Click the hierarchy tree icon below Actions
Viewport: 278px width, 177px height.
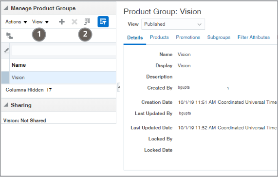pyautogui.click(x=9, y=36)
